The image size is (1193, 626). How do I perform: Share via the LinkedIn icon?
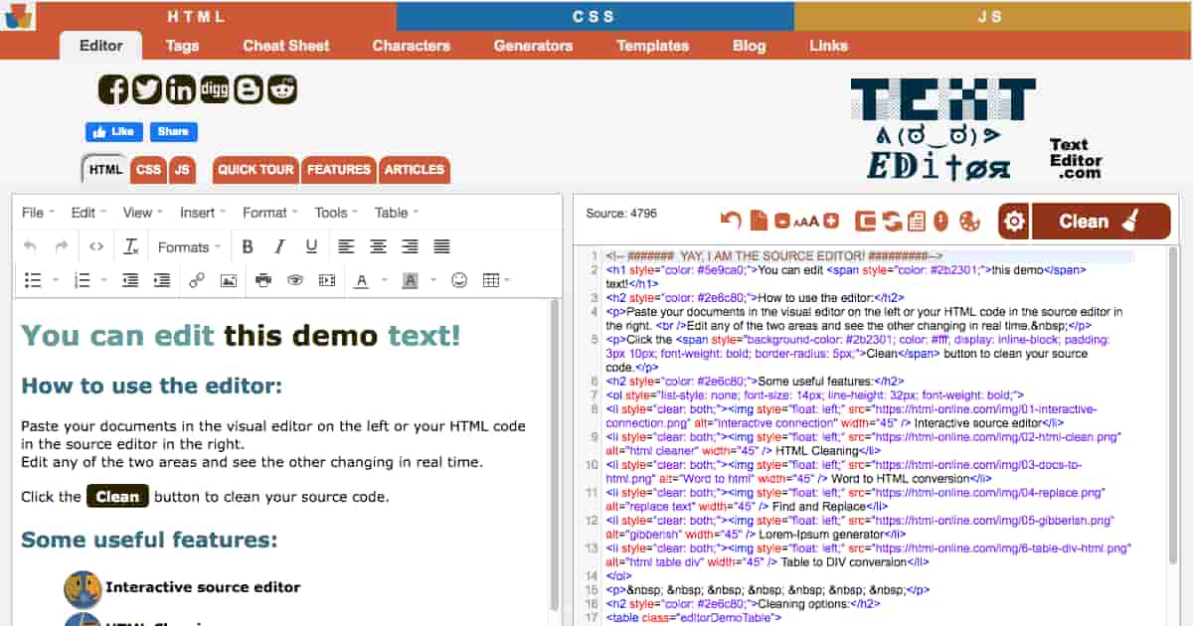click(x=181, y=89)
